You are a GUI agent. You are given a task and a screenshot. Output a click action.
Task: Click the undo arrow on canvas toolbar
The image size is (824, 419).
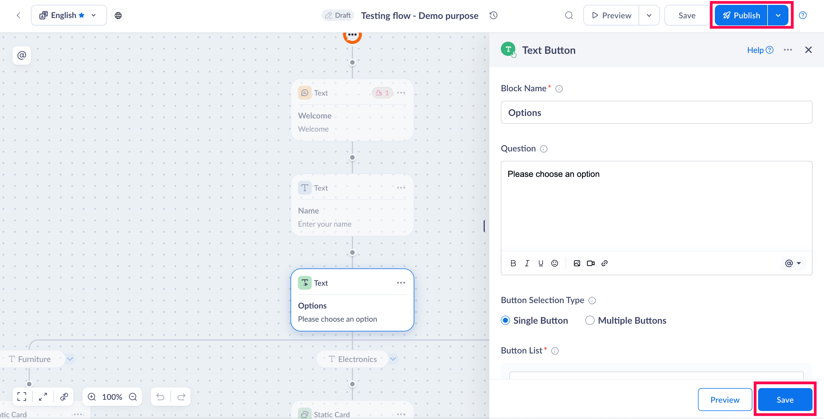click(x=160, y=397)
